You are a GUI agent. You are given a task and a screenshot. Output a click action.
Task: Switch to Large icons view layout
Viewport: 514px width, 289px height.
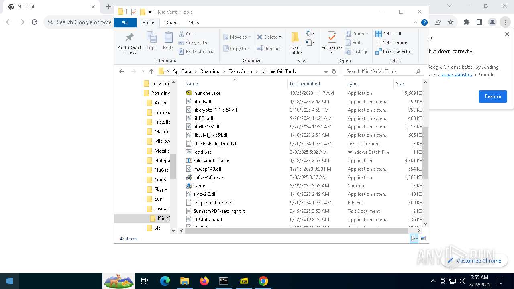click(x=423, y=239)
